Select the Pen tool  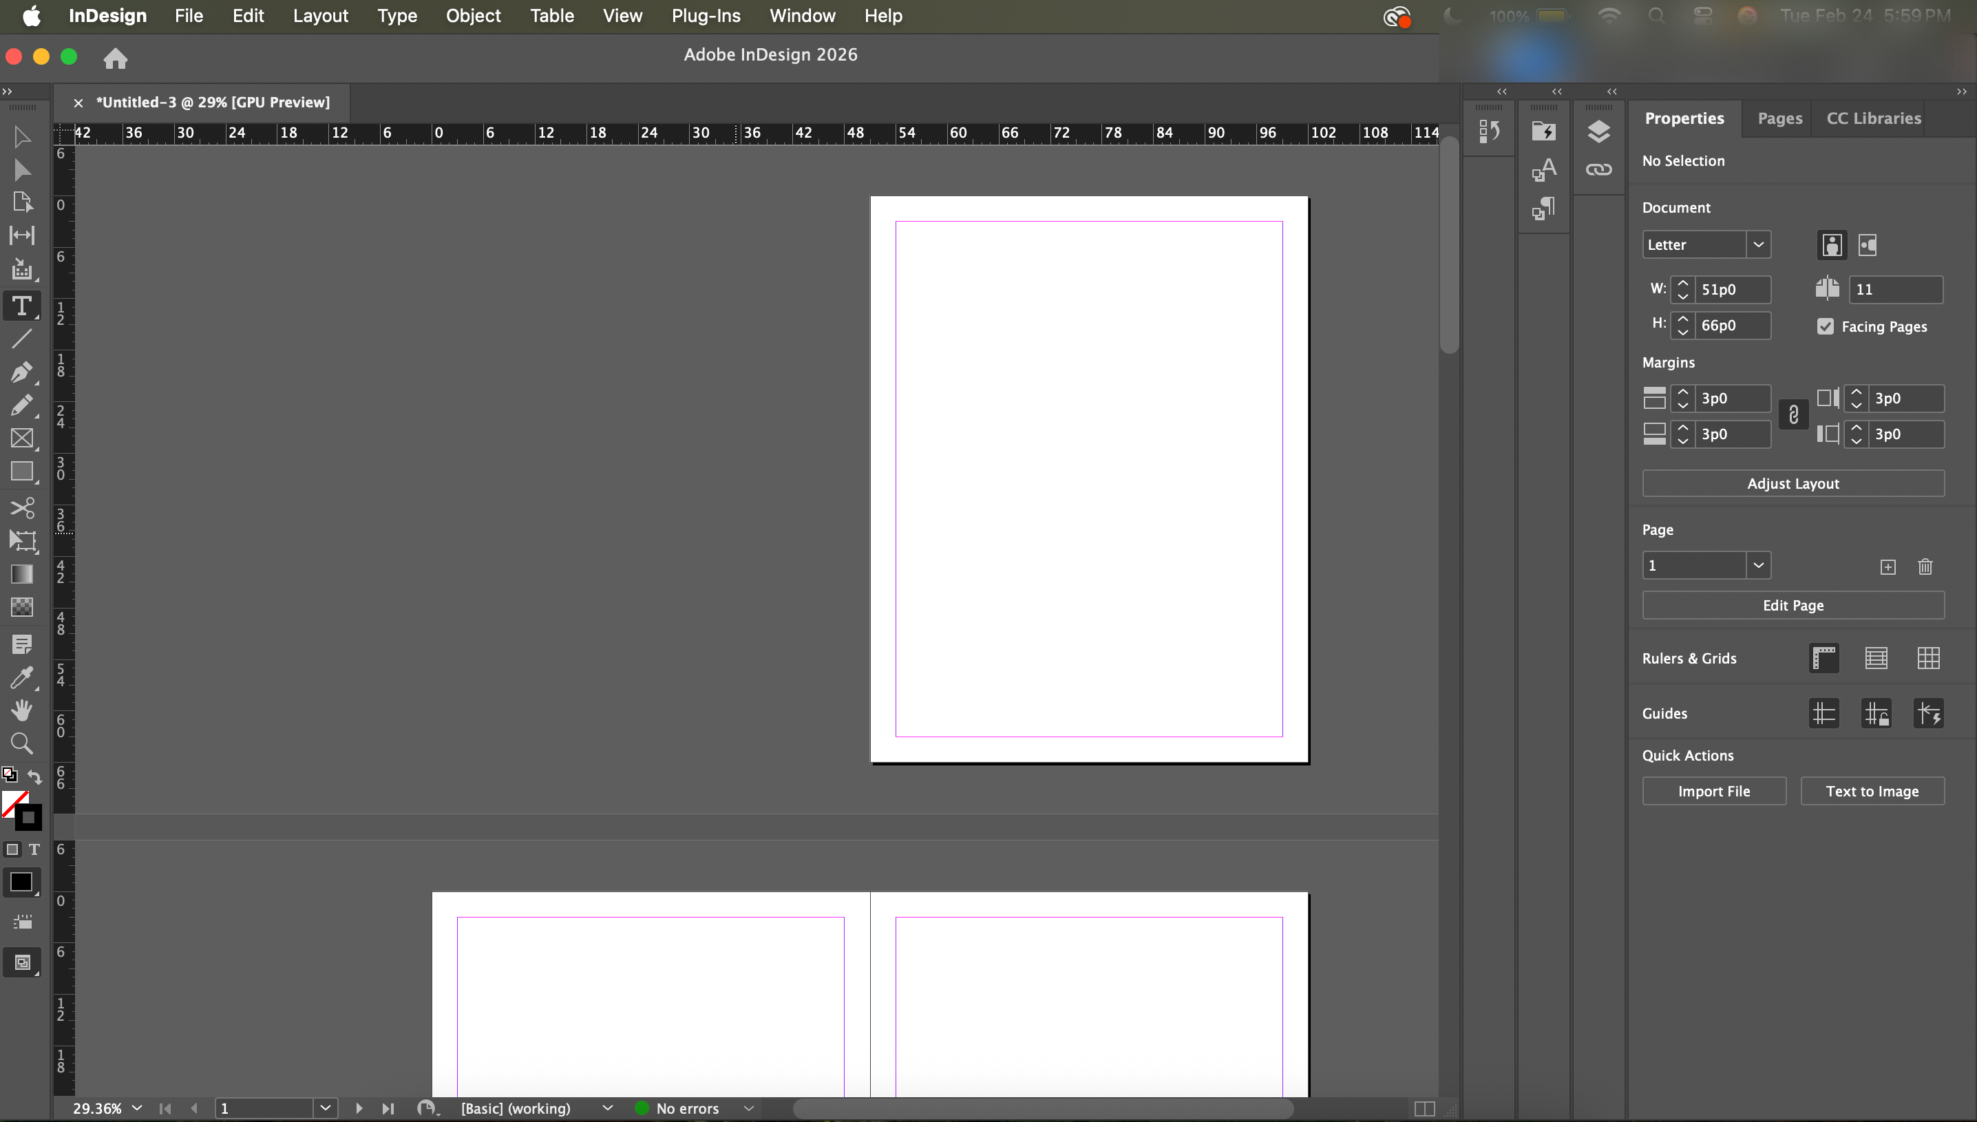click(x=21, y=372)
